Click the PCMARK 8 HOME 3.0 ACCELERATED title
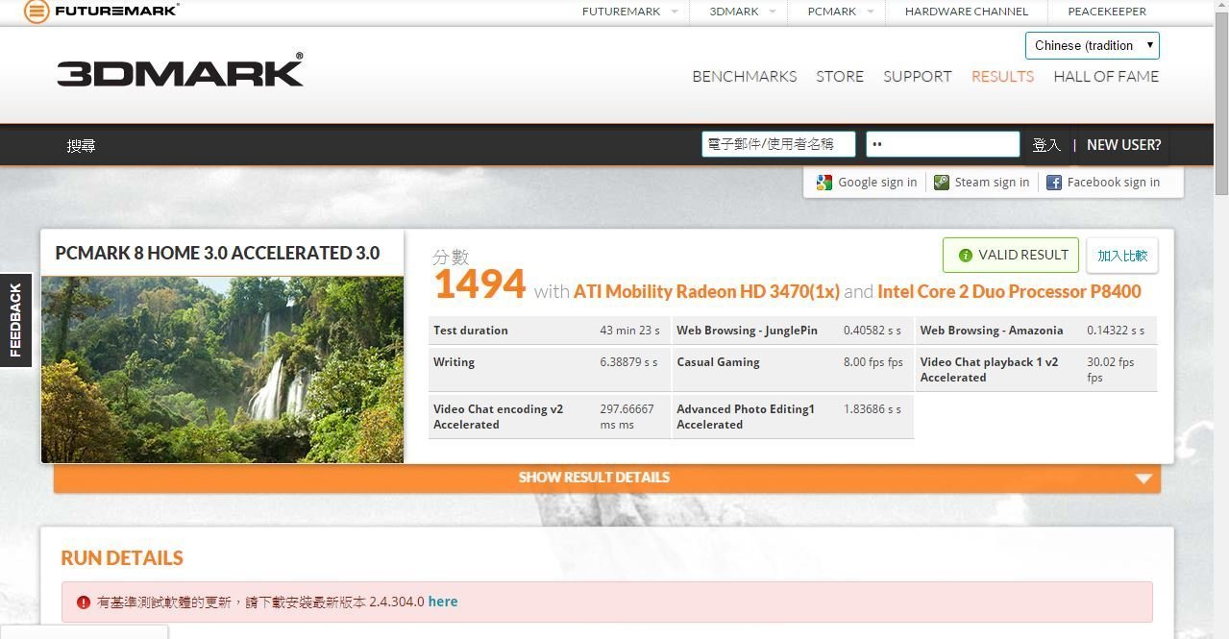The image size is (1229, 639). pos(217,254)
